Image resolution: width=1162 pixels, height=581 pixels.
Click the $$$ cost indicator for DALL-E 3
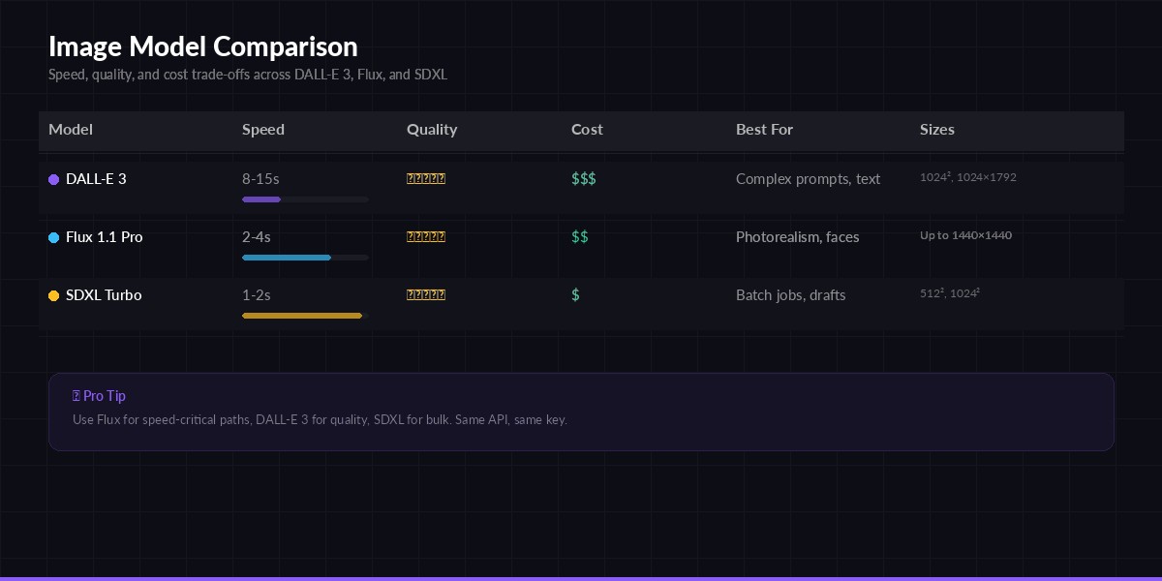pos(583,179)
